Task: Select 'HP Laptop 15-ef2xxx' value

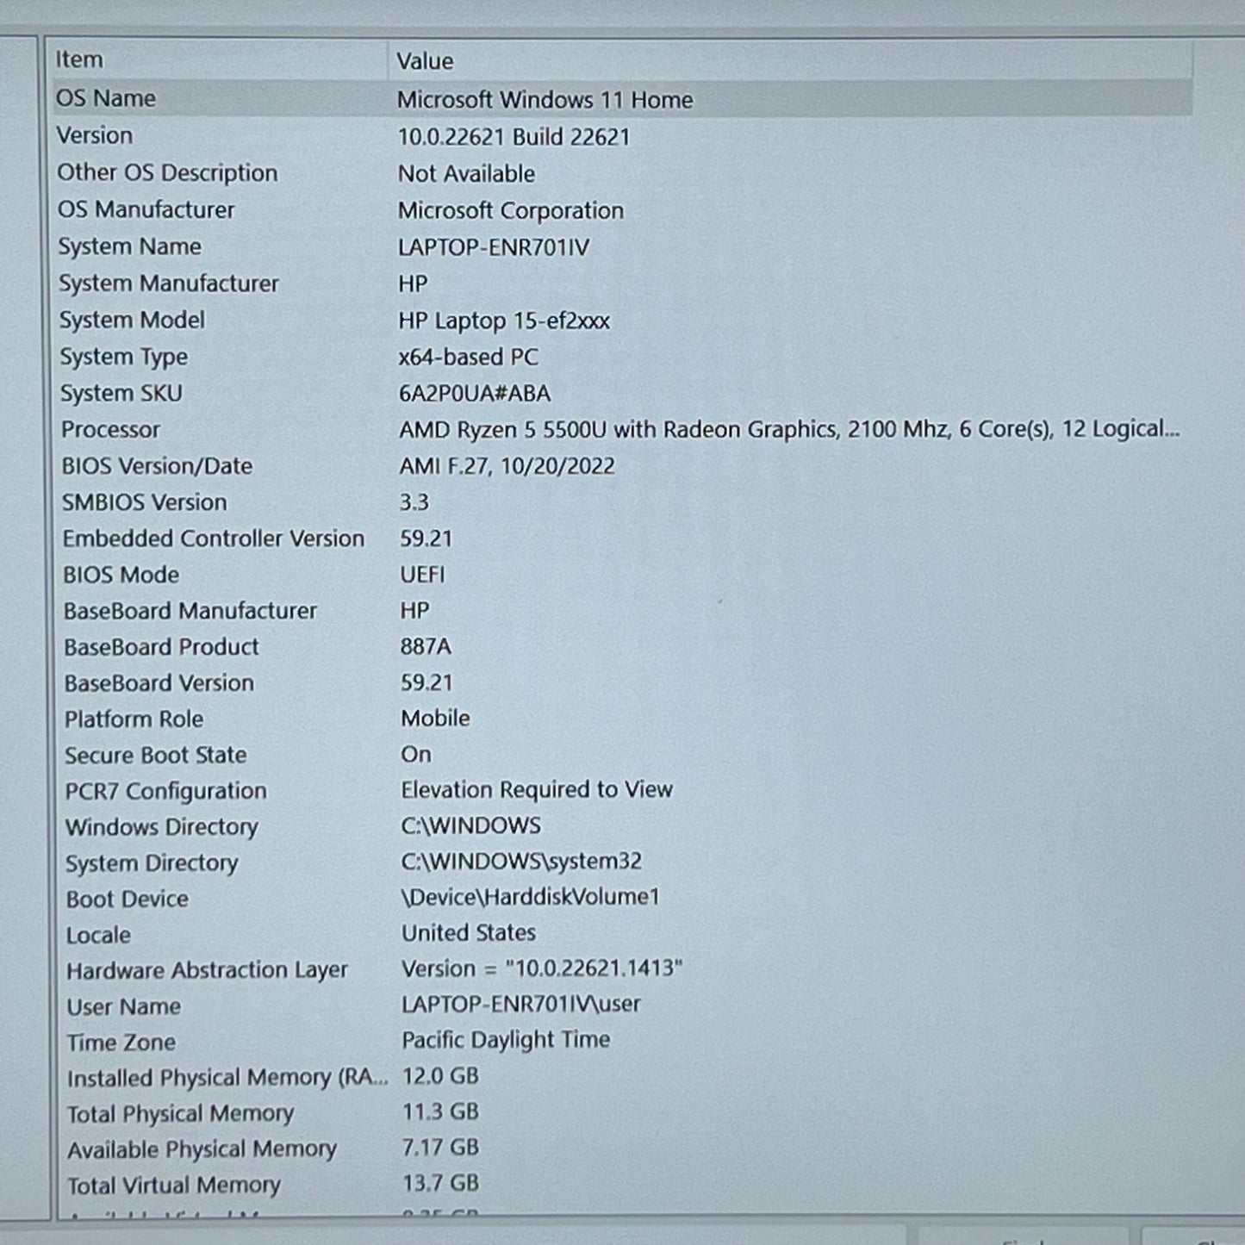Action: pos(504,321)
